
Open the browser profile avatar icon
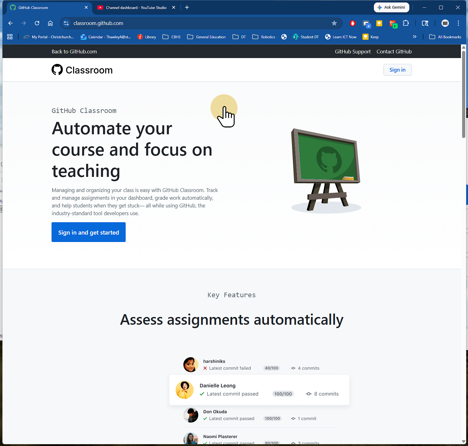[x=445, y=23]
